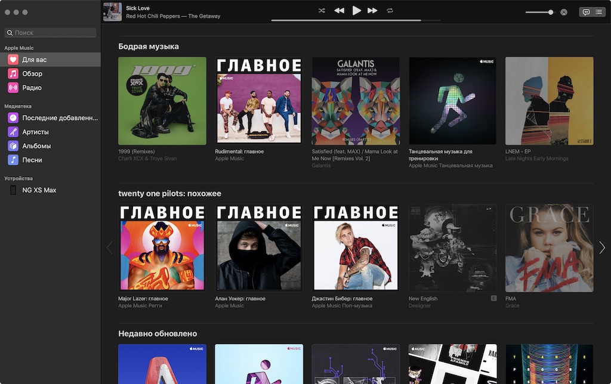
Task: Skip to previous track
Action: click(339, 11)
